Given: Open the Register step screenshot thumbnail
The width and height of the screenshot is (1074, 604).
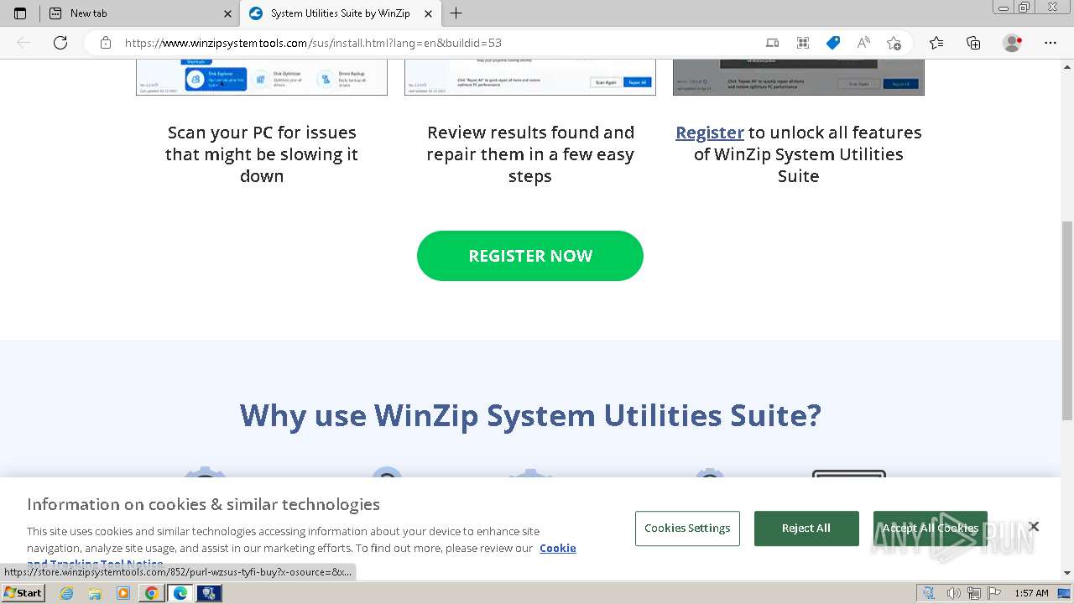Looking at the screenshot, I should point(799,77).
